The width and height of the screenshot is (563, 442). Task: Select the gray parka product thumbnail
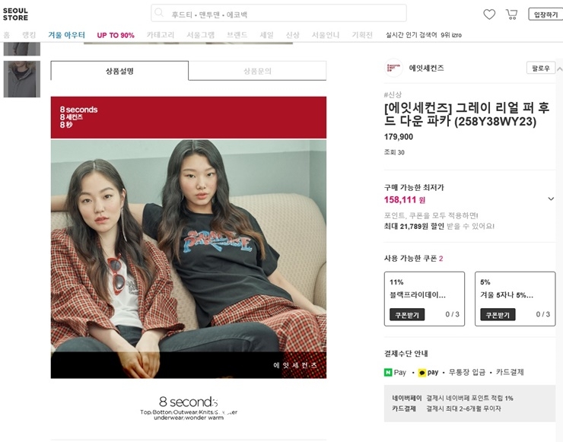tap(22, 79)
